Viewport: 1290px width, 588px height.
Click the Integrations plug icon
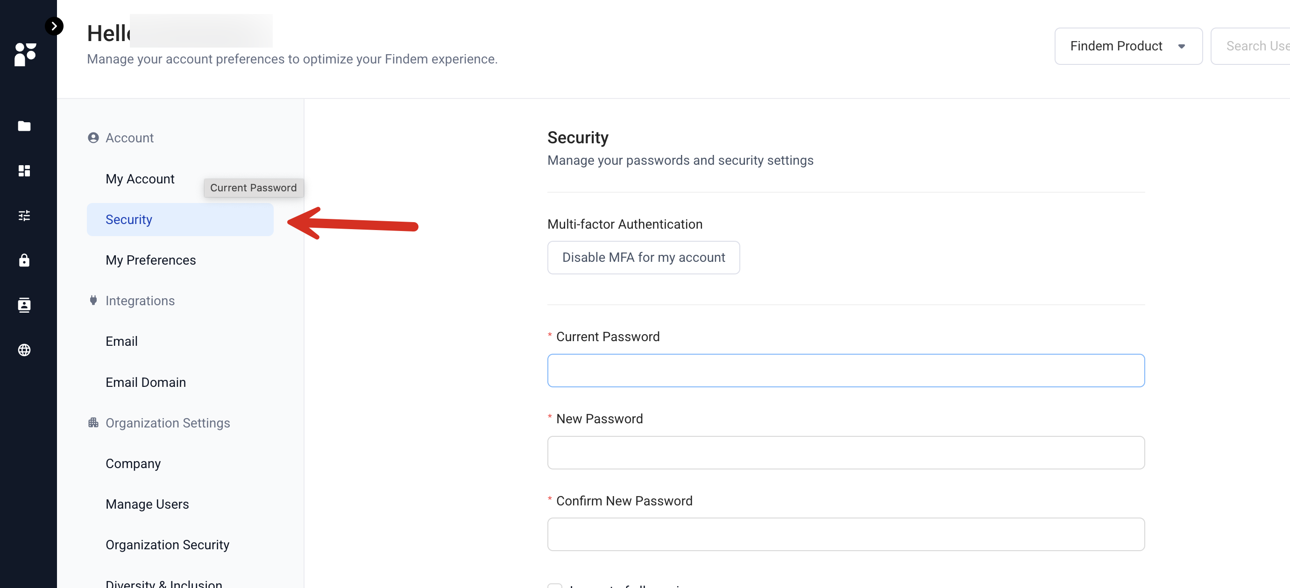point(93,300)
